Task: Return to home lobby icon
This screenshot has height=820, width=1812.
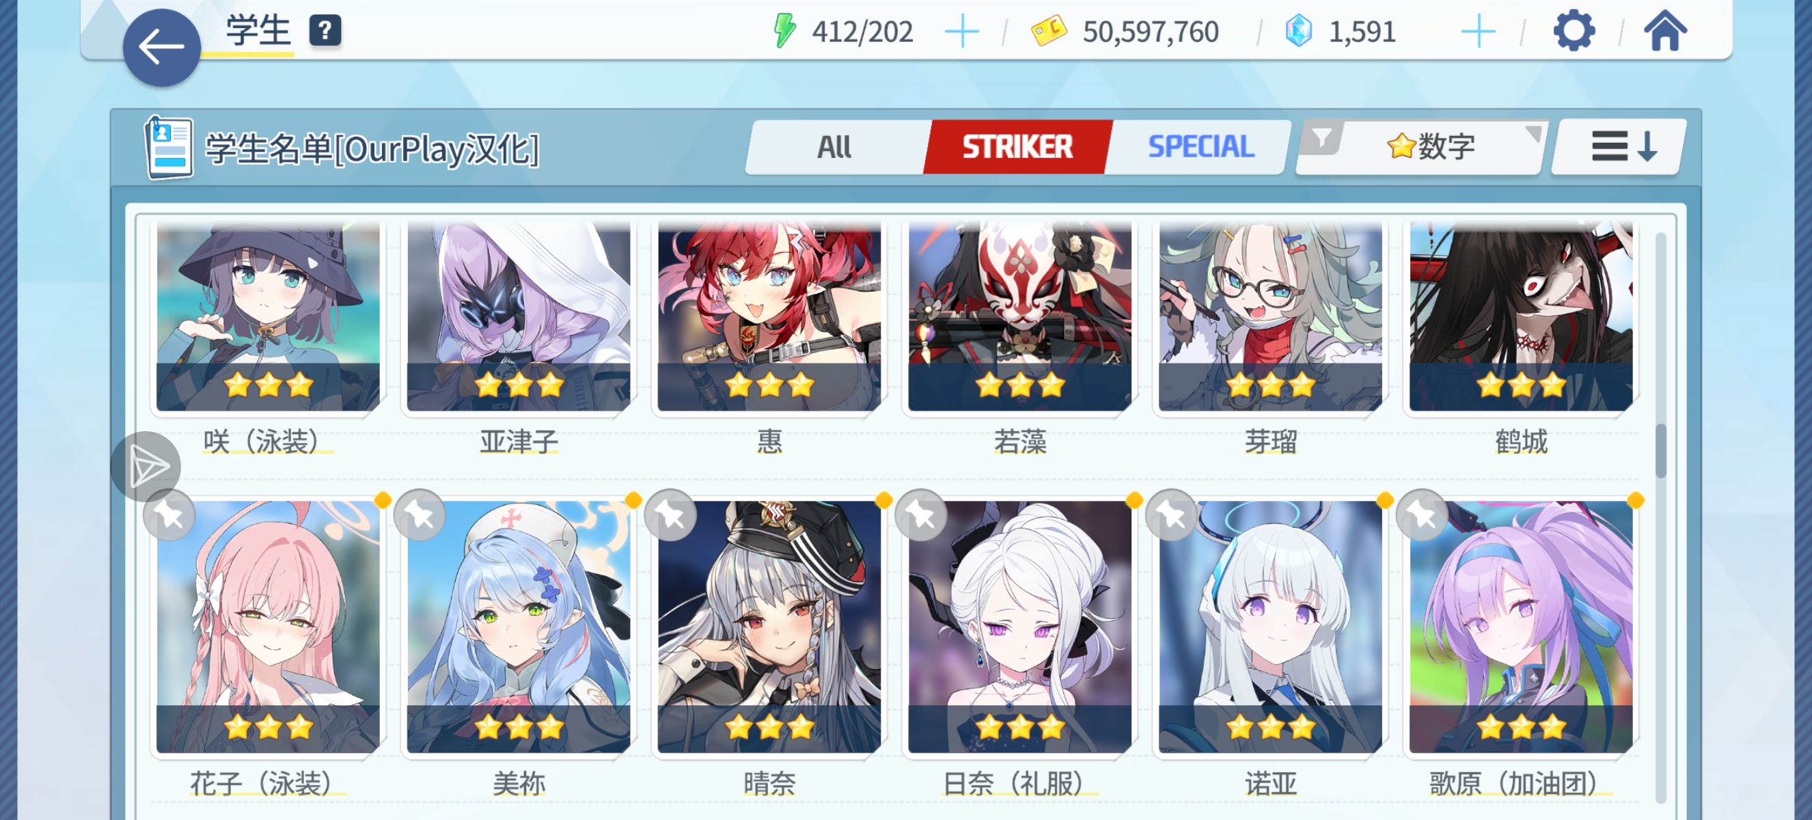Action: (x=1664, y=31)
